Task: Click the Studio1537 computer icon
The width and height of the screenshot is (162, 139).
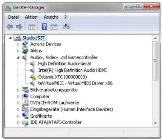Action: tap(18, 38)
